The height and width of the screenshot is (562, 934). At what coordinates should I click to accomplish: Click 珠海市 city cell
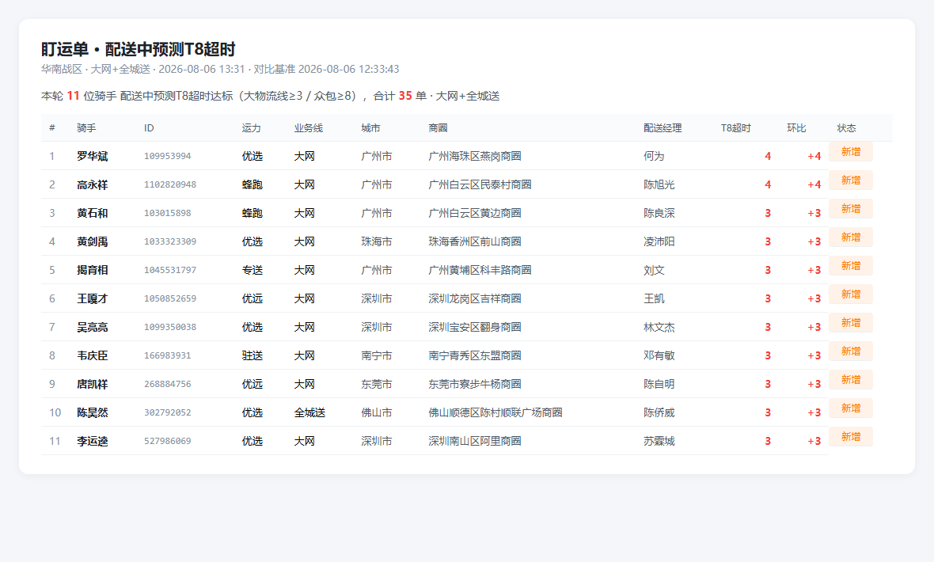[x=377, y=242]
